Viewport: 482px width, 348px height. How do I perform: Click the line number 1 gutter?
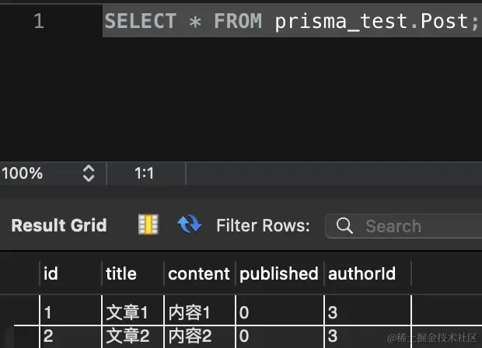[x=39, y=21]
